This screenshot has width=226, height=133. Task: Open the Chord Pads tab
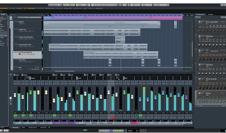pyautogui.click(x=43, y=128)
